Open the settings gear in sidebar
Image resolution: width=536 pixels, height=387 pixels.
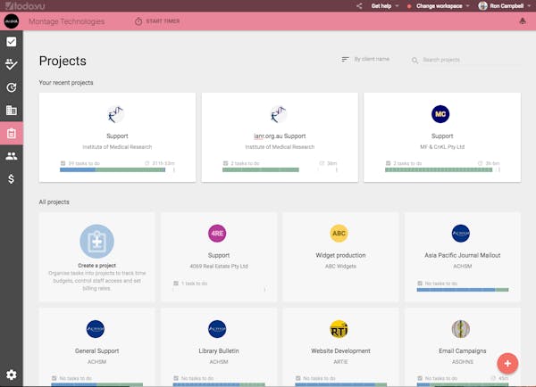[12, 375]
